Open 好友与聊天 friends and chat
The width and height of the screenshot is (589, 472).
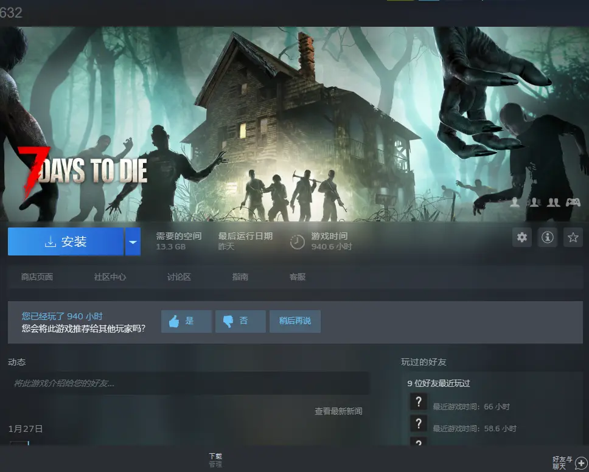(569, 463)
